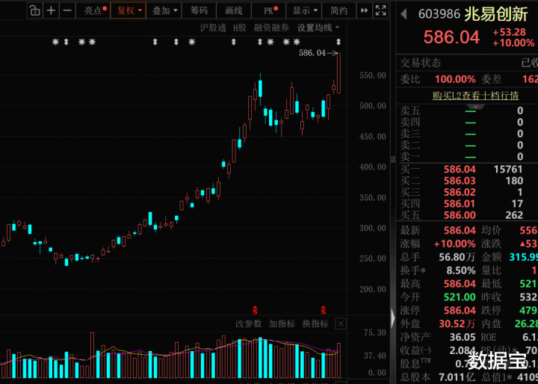The image size is (538, 384).
Task: Click the 沪股通 label
Action: coord(213,28)
